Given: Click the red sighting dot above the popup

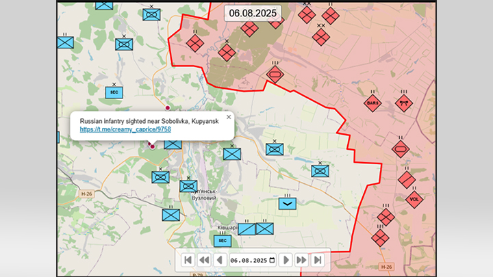Looking at the screenshot, I should (x=168, y=108).
